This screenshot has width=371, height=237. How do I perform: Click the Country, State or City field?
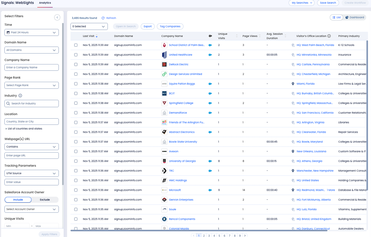tap(31, 122)
